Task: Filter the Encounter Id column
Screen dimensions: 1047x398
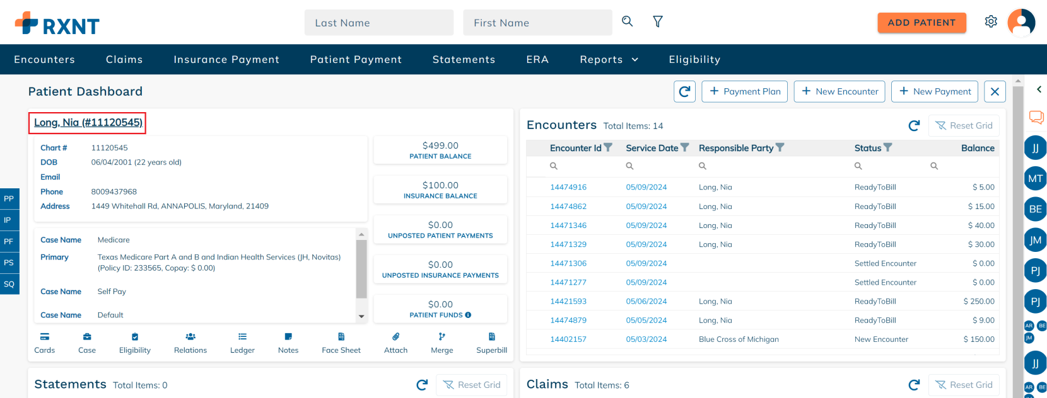Action: pos(608,147)
